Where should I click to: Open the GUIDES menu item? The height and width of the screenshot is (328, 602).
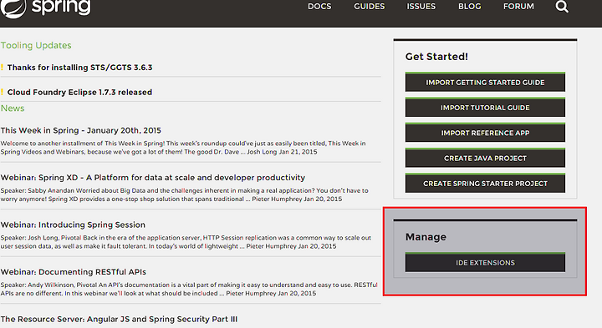point(369,7)
